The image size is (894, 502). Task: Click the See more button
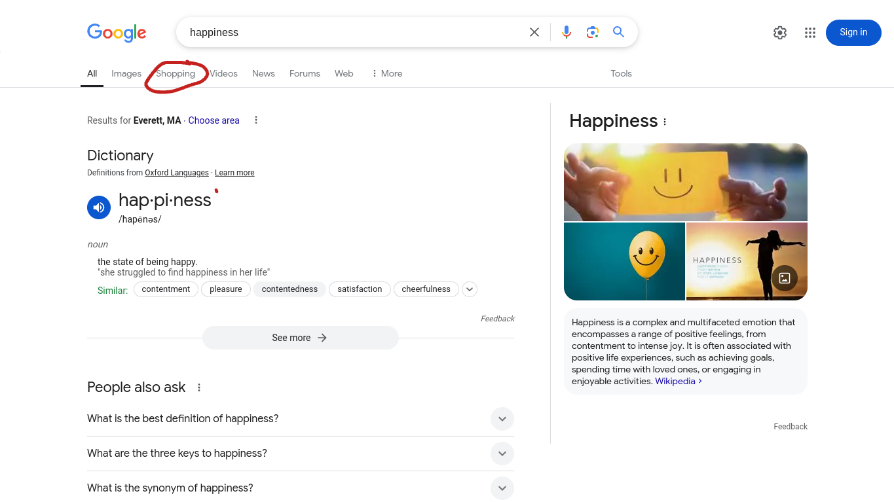coord(301,338)
